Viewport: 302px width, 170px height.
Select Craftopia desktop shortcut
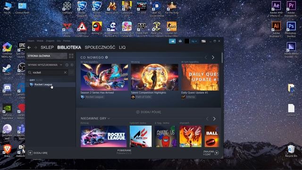click(67, 8)
